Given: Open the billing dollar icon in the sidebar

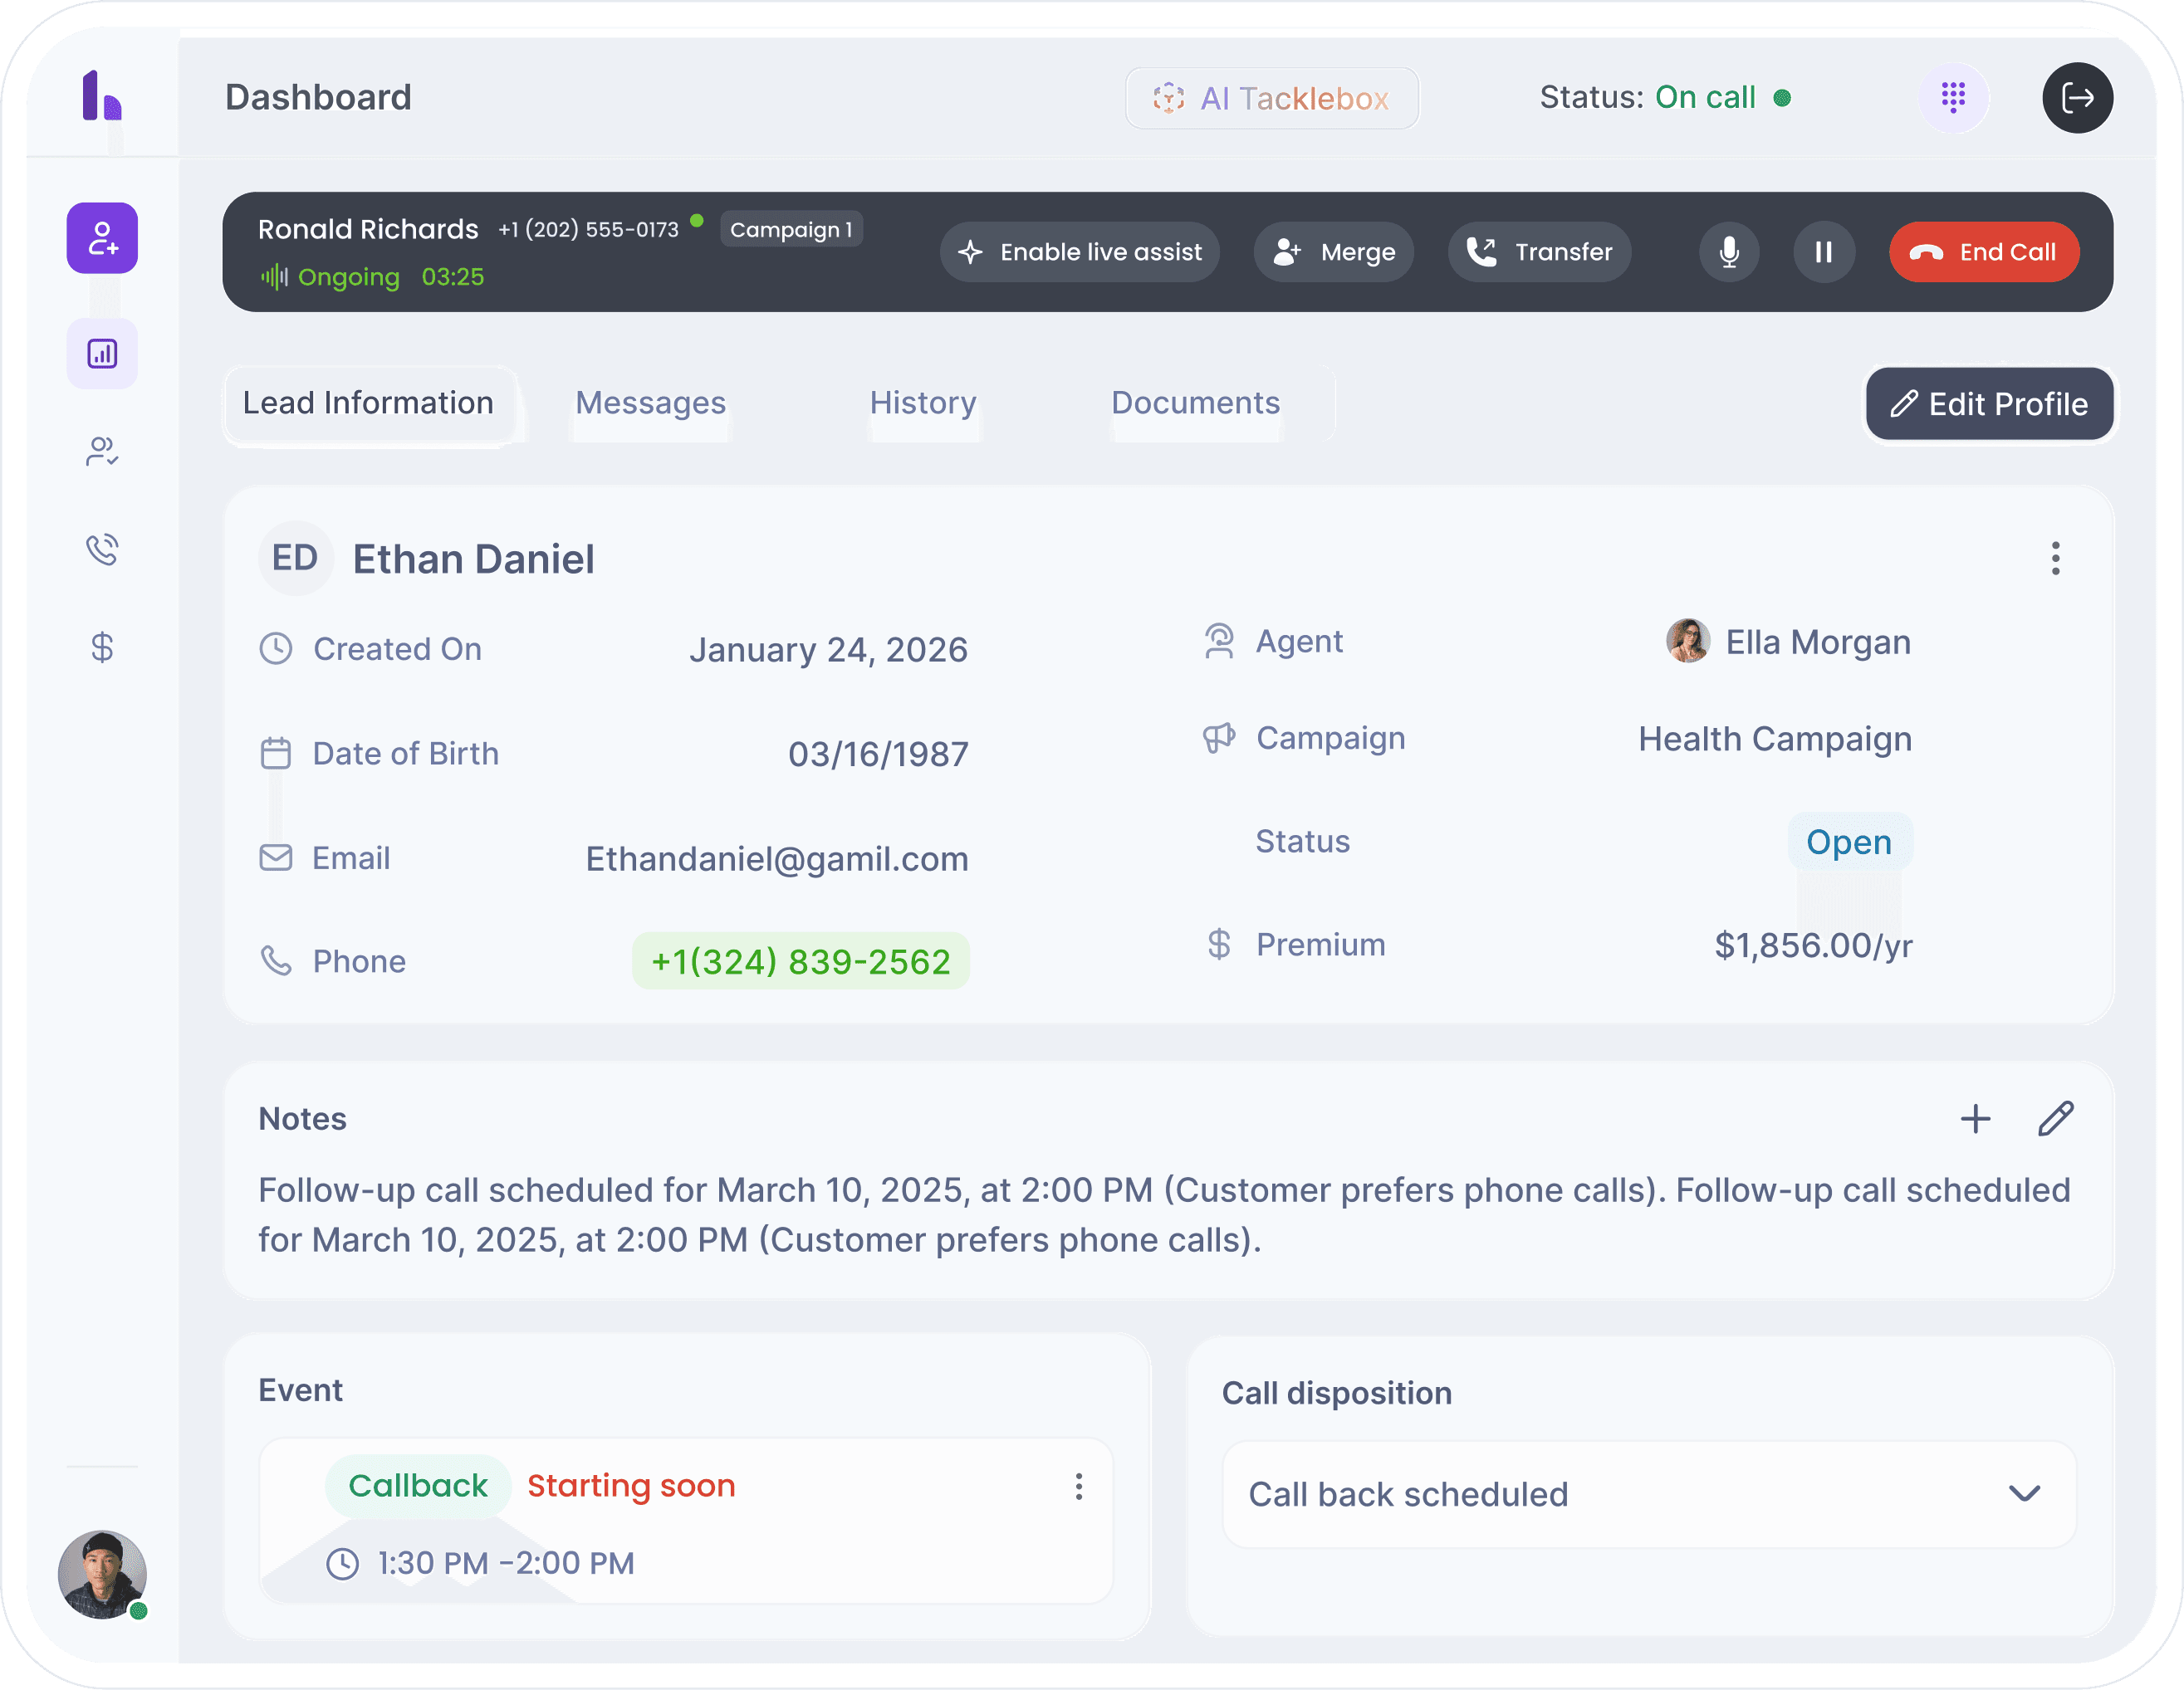Looking at the screenshot, I should tap(101, 647).
